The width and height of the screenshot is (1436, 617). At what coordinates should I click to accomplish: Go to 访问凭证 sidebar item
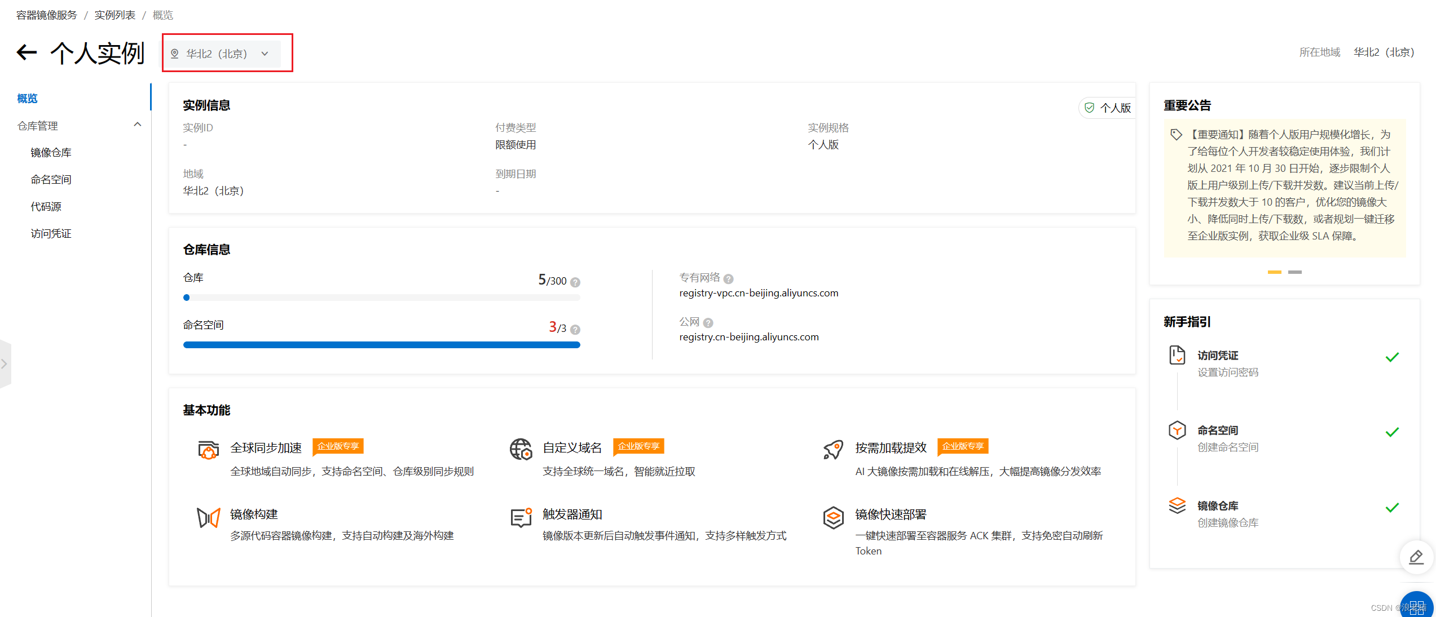pyautogui.click(x=51, y=234)
